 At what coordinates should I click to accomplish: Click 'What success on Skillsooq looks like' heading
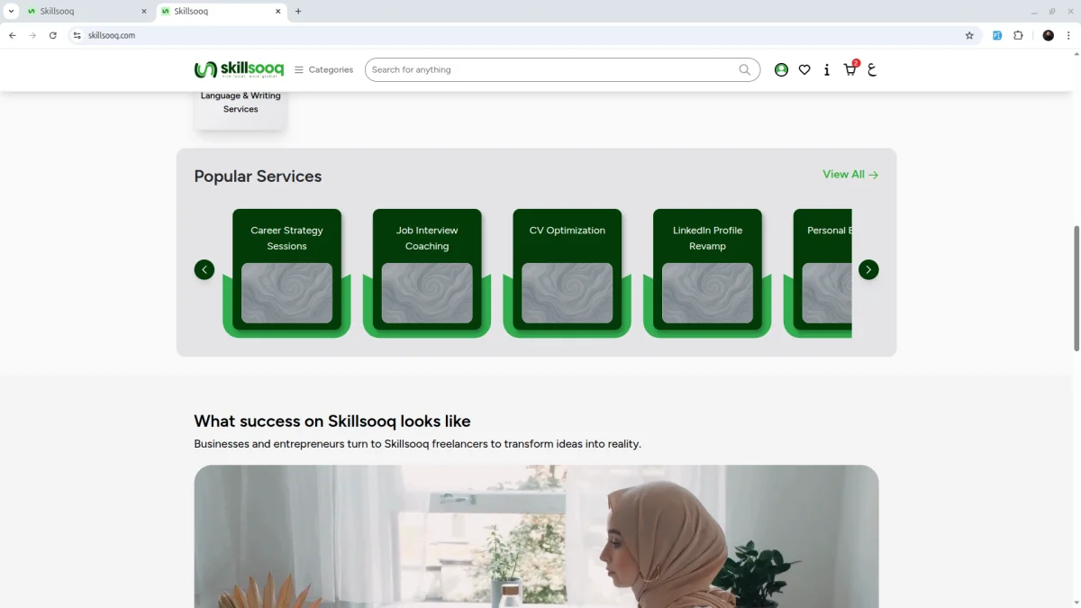[x=332, y=421]
